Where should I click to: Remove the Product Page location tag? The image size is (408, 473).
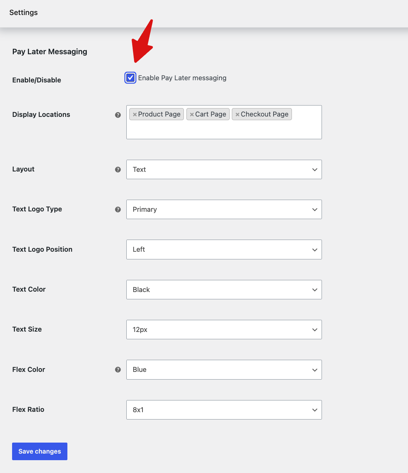click(x=135, y=114)
